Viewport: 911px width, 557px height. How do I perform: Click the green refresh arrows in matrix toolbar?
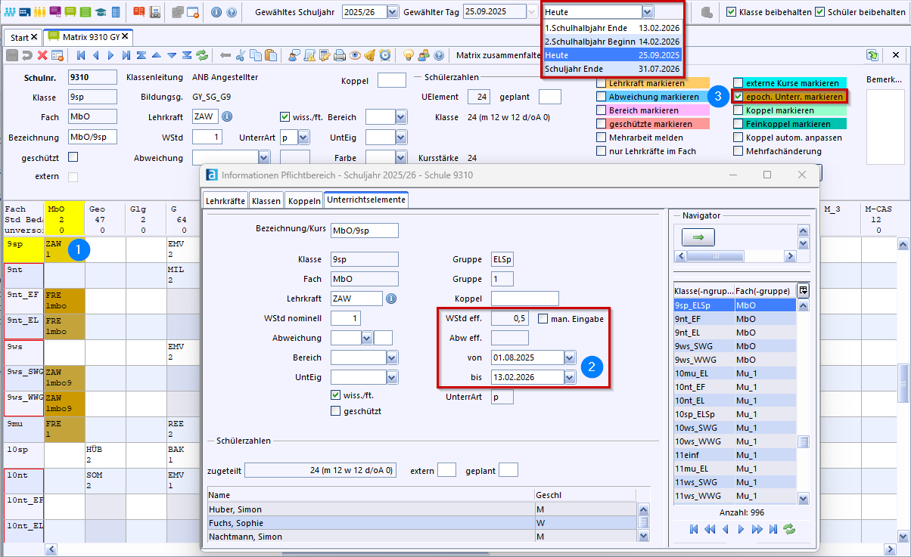[202, 55]
